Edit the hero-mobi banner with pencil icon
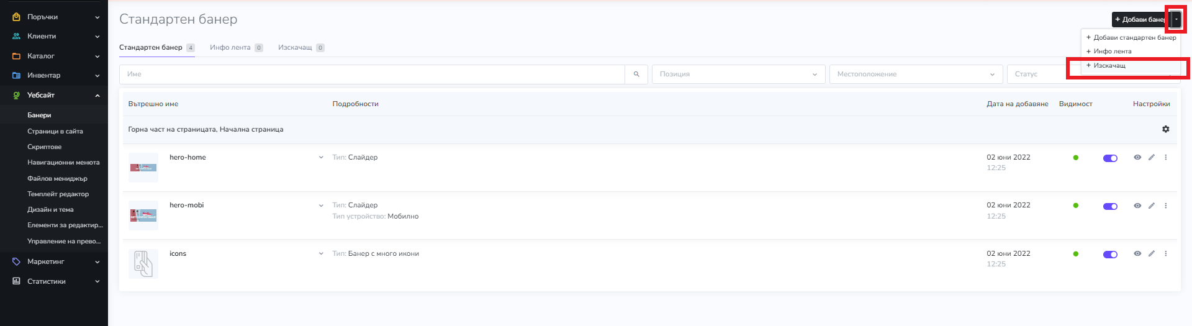 [1151, 206]
